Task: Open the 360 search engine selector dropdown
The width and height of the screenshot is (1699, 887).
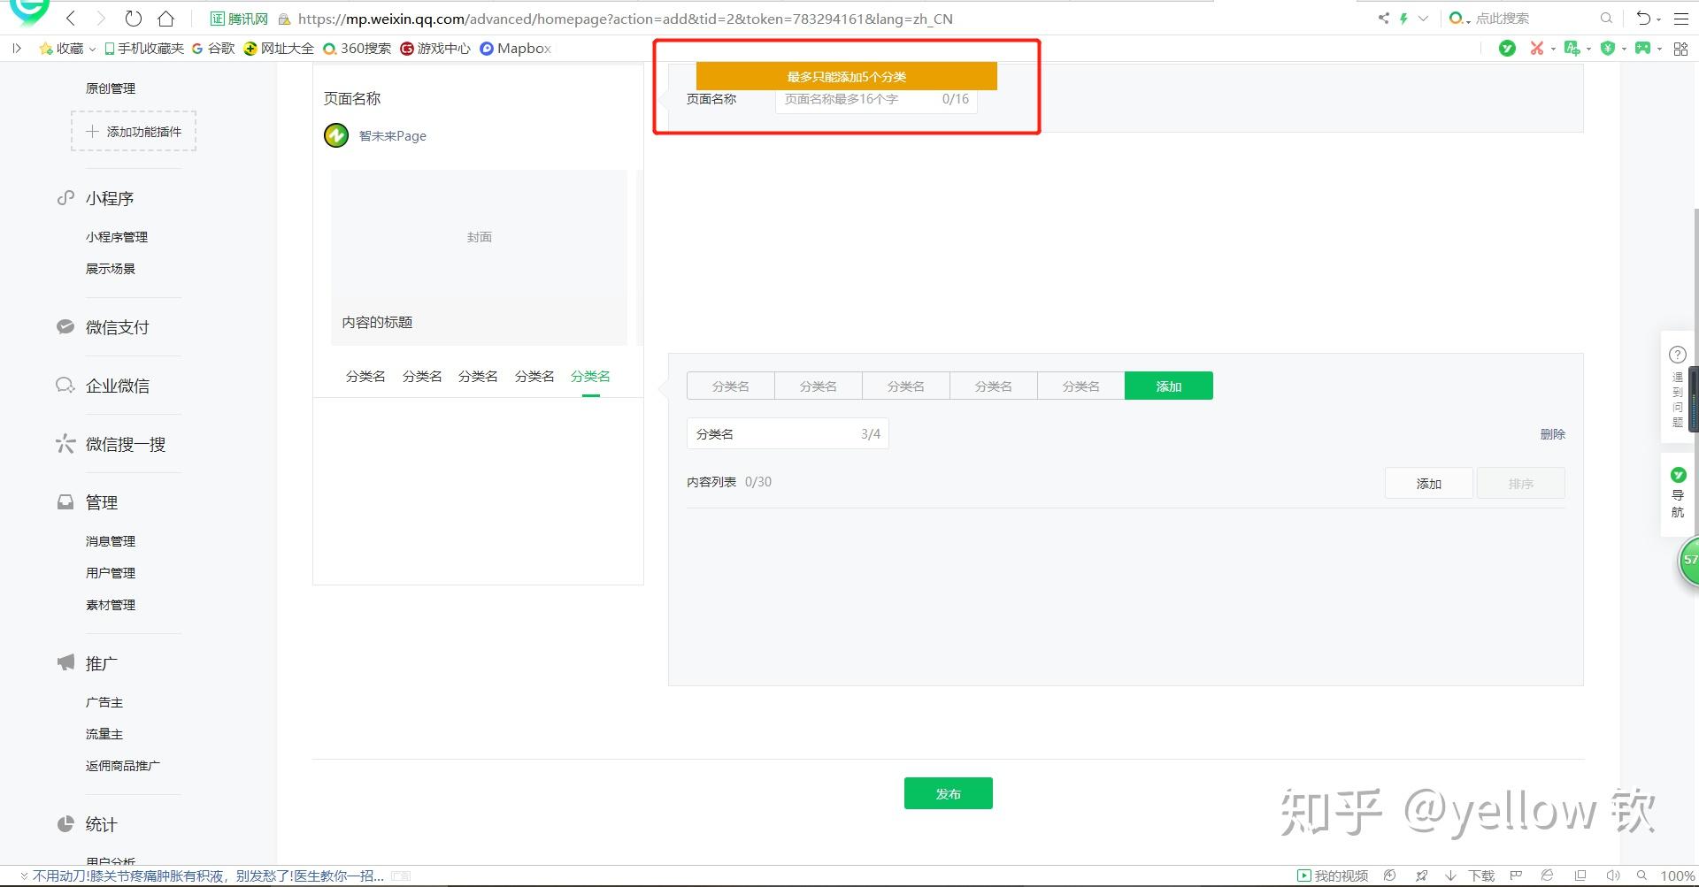Action: click(1459, 19)
